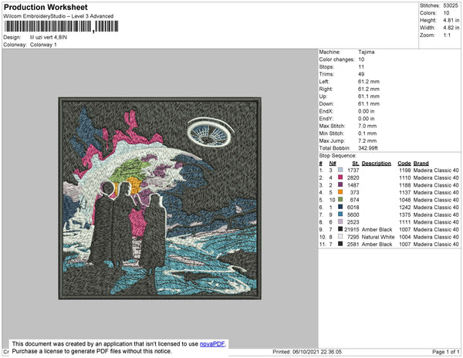Click the stitch count 21915
463x358 pixels.
point(352,229)
